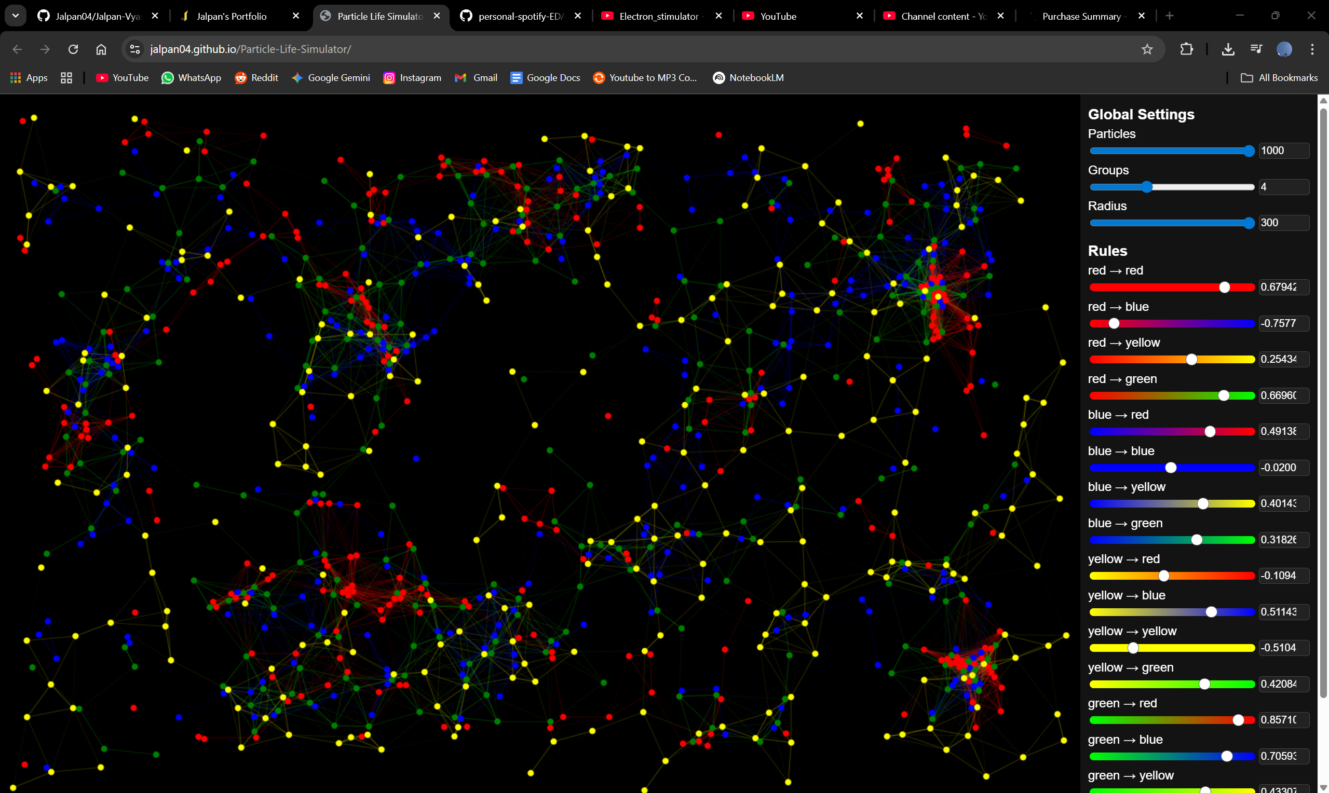This screenshot has height=793, width=1329.
Task: Adjust the Groups slider
Action: click(x=1171, y=187)
